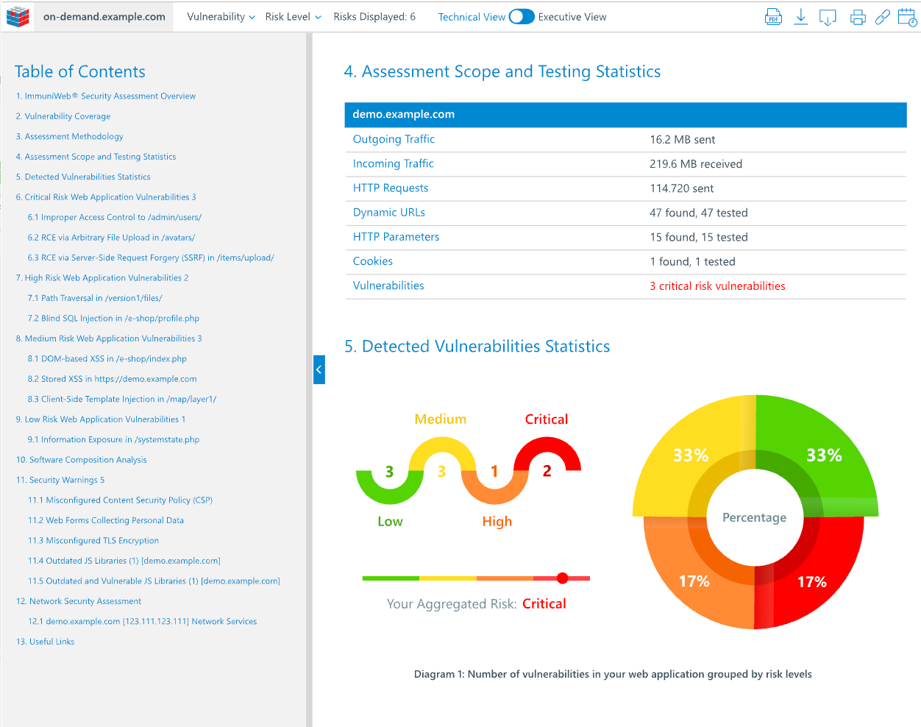This screenshot has height=727, width=921.
Task: Go to DOM-based XSS in index.php
Action: click(x=107, y=359)
